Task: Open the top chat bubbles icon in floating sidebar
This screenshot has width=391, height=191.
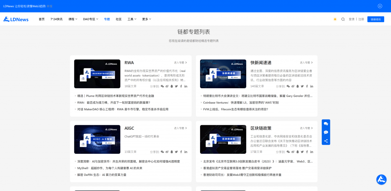Action: tap(326, 124)
